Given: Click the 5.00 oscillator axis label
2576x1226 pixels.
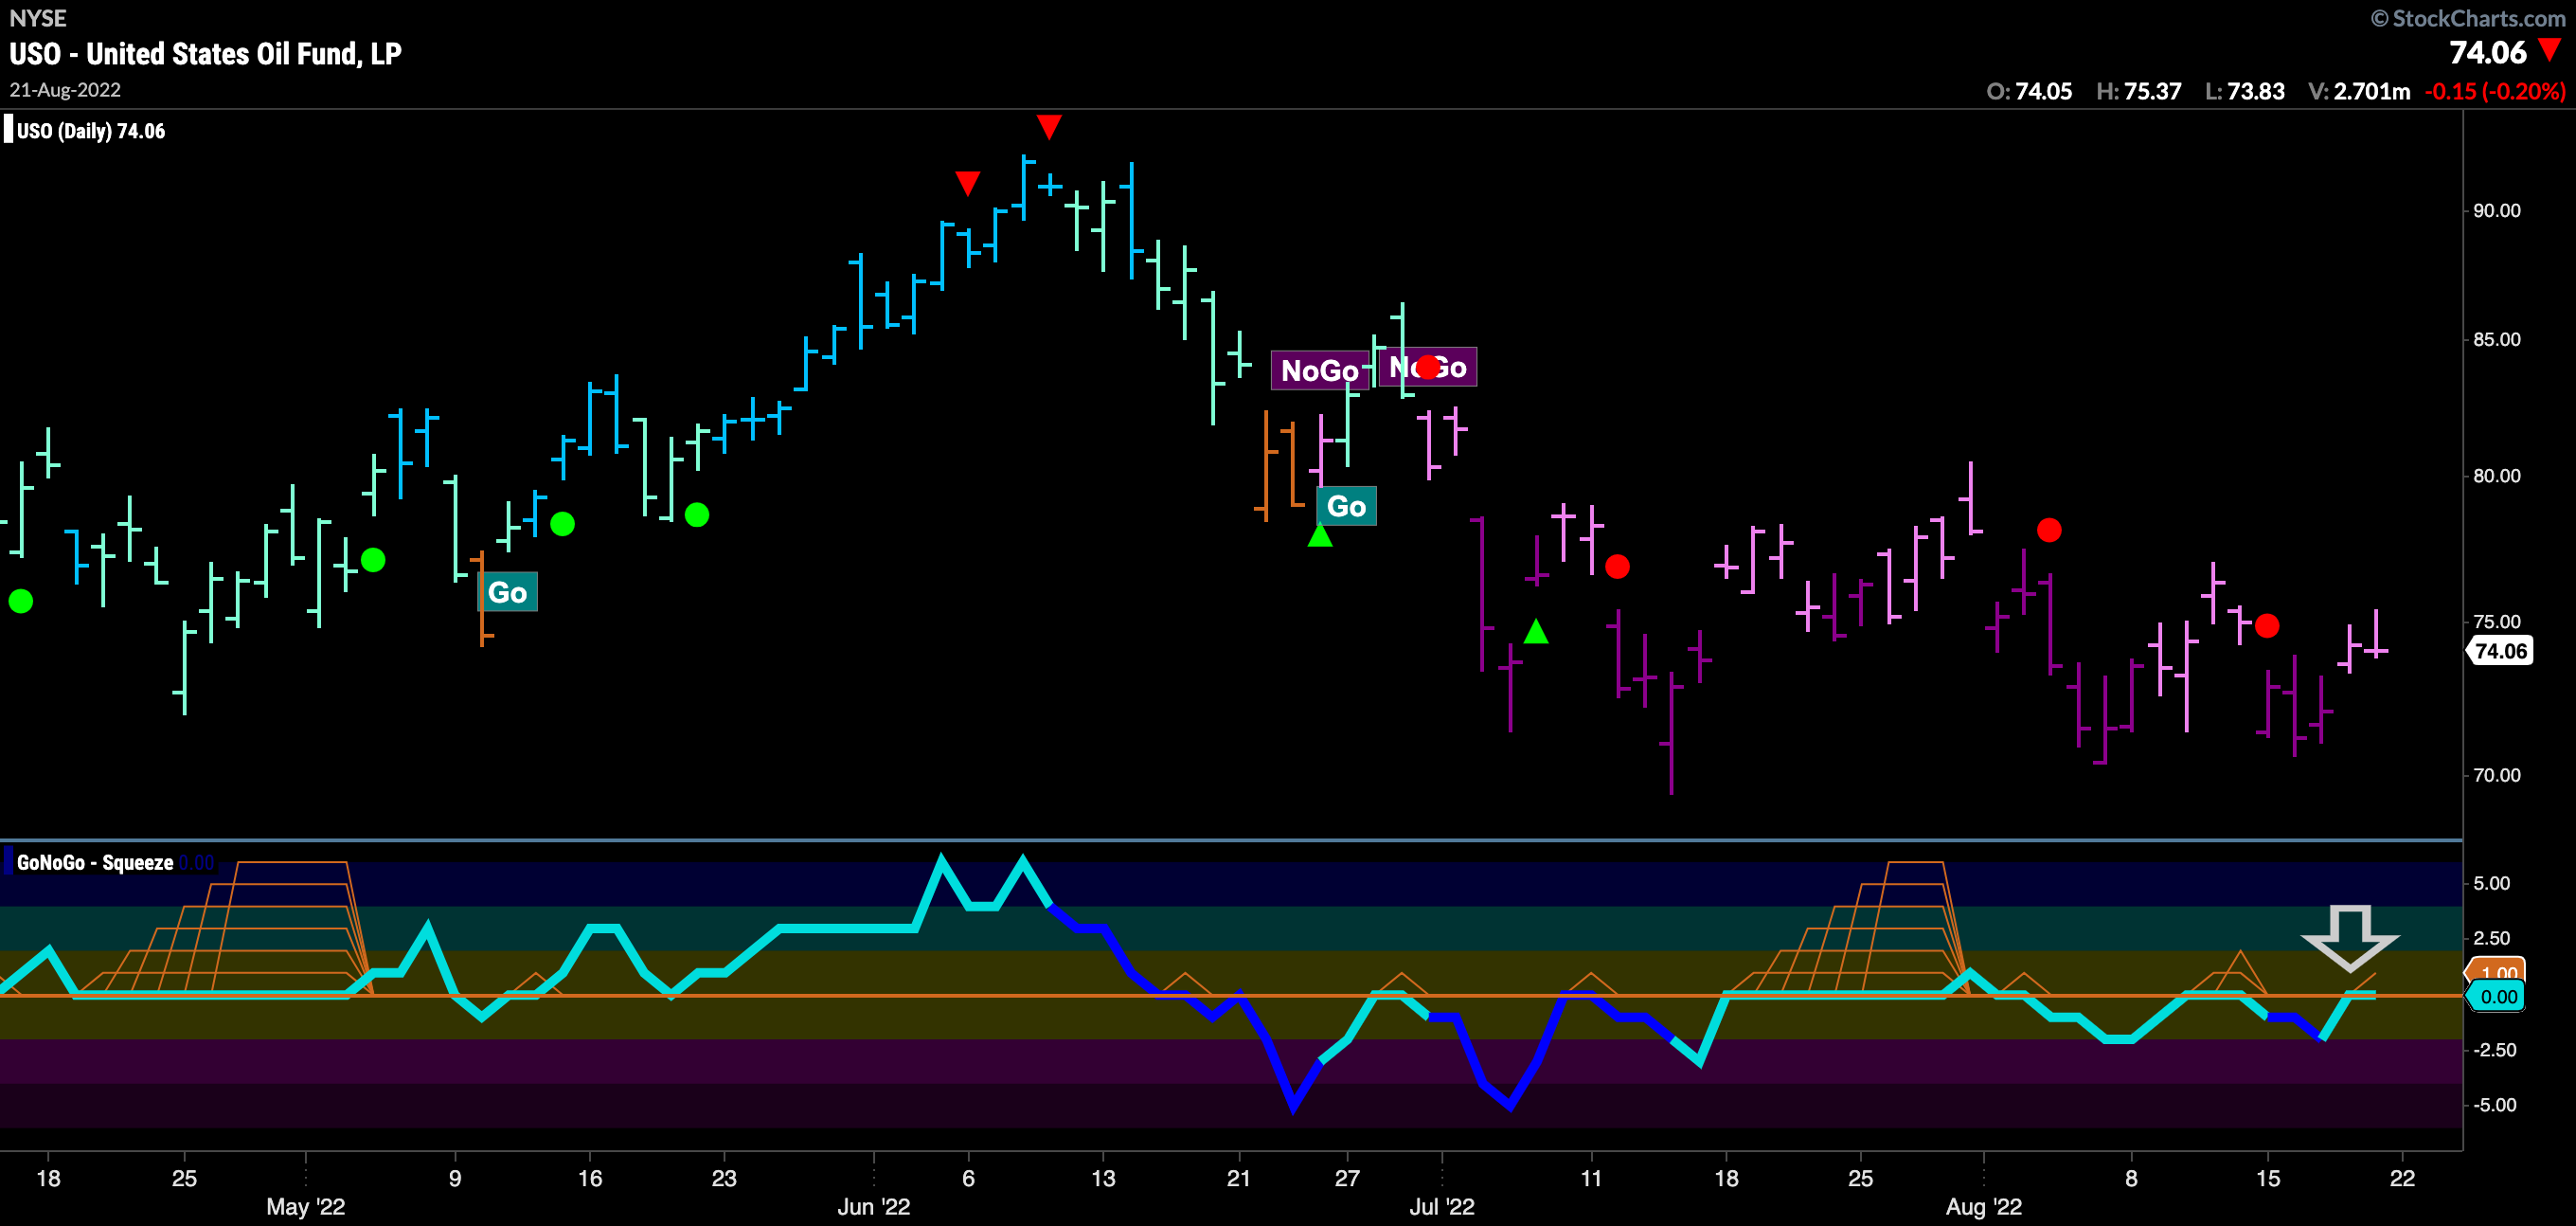Looking at the screenshot, I should click(2491, 884).
